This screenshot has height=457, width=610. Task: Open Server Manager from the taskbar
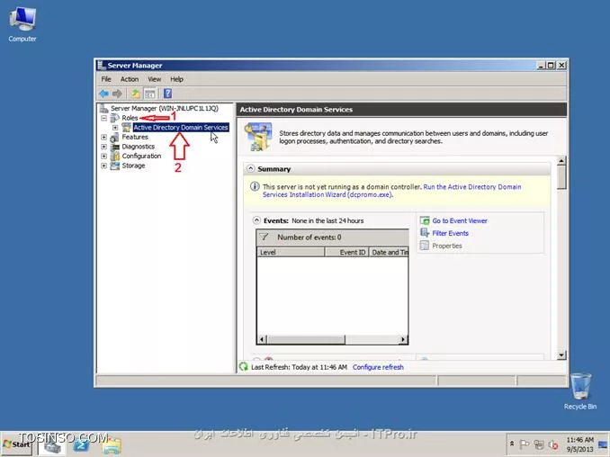click(x=52, y=445)
